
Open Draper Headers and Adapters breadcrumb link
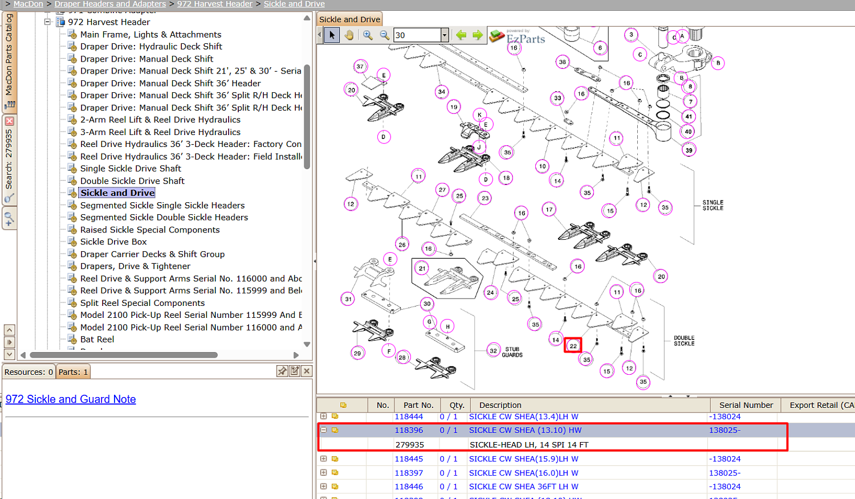(110, 4)
